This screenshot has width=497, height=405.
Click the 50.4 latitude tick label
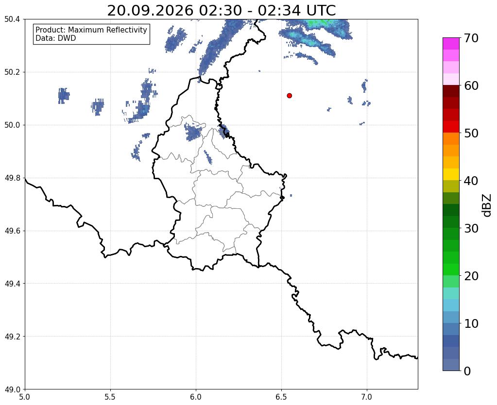(12, 19)
